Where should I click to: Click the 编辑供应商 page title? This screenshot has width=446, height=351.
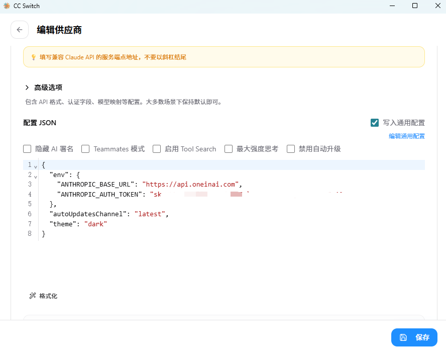[x=59, y=30]
